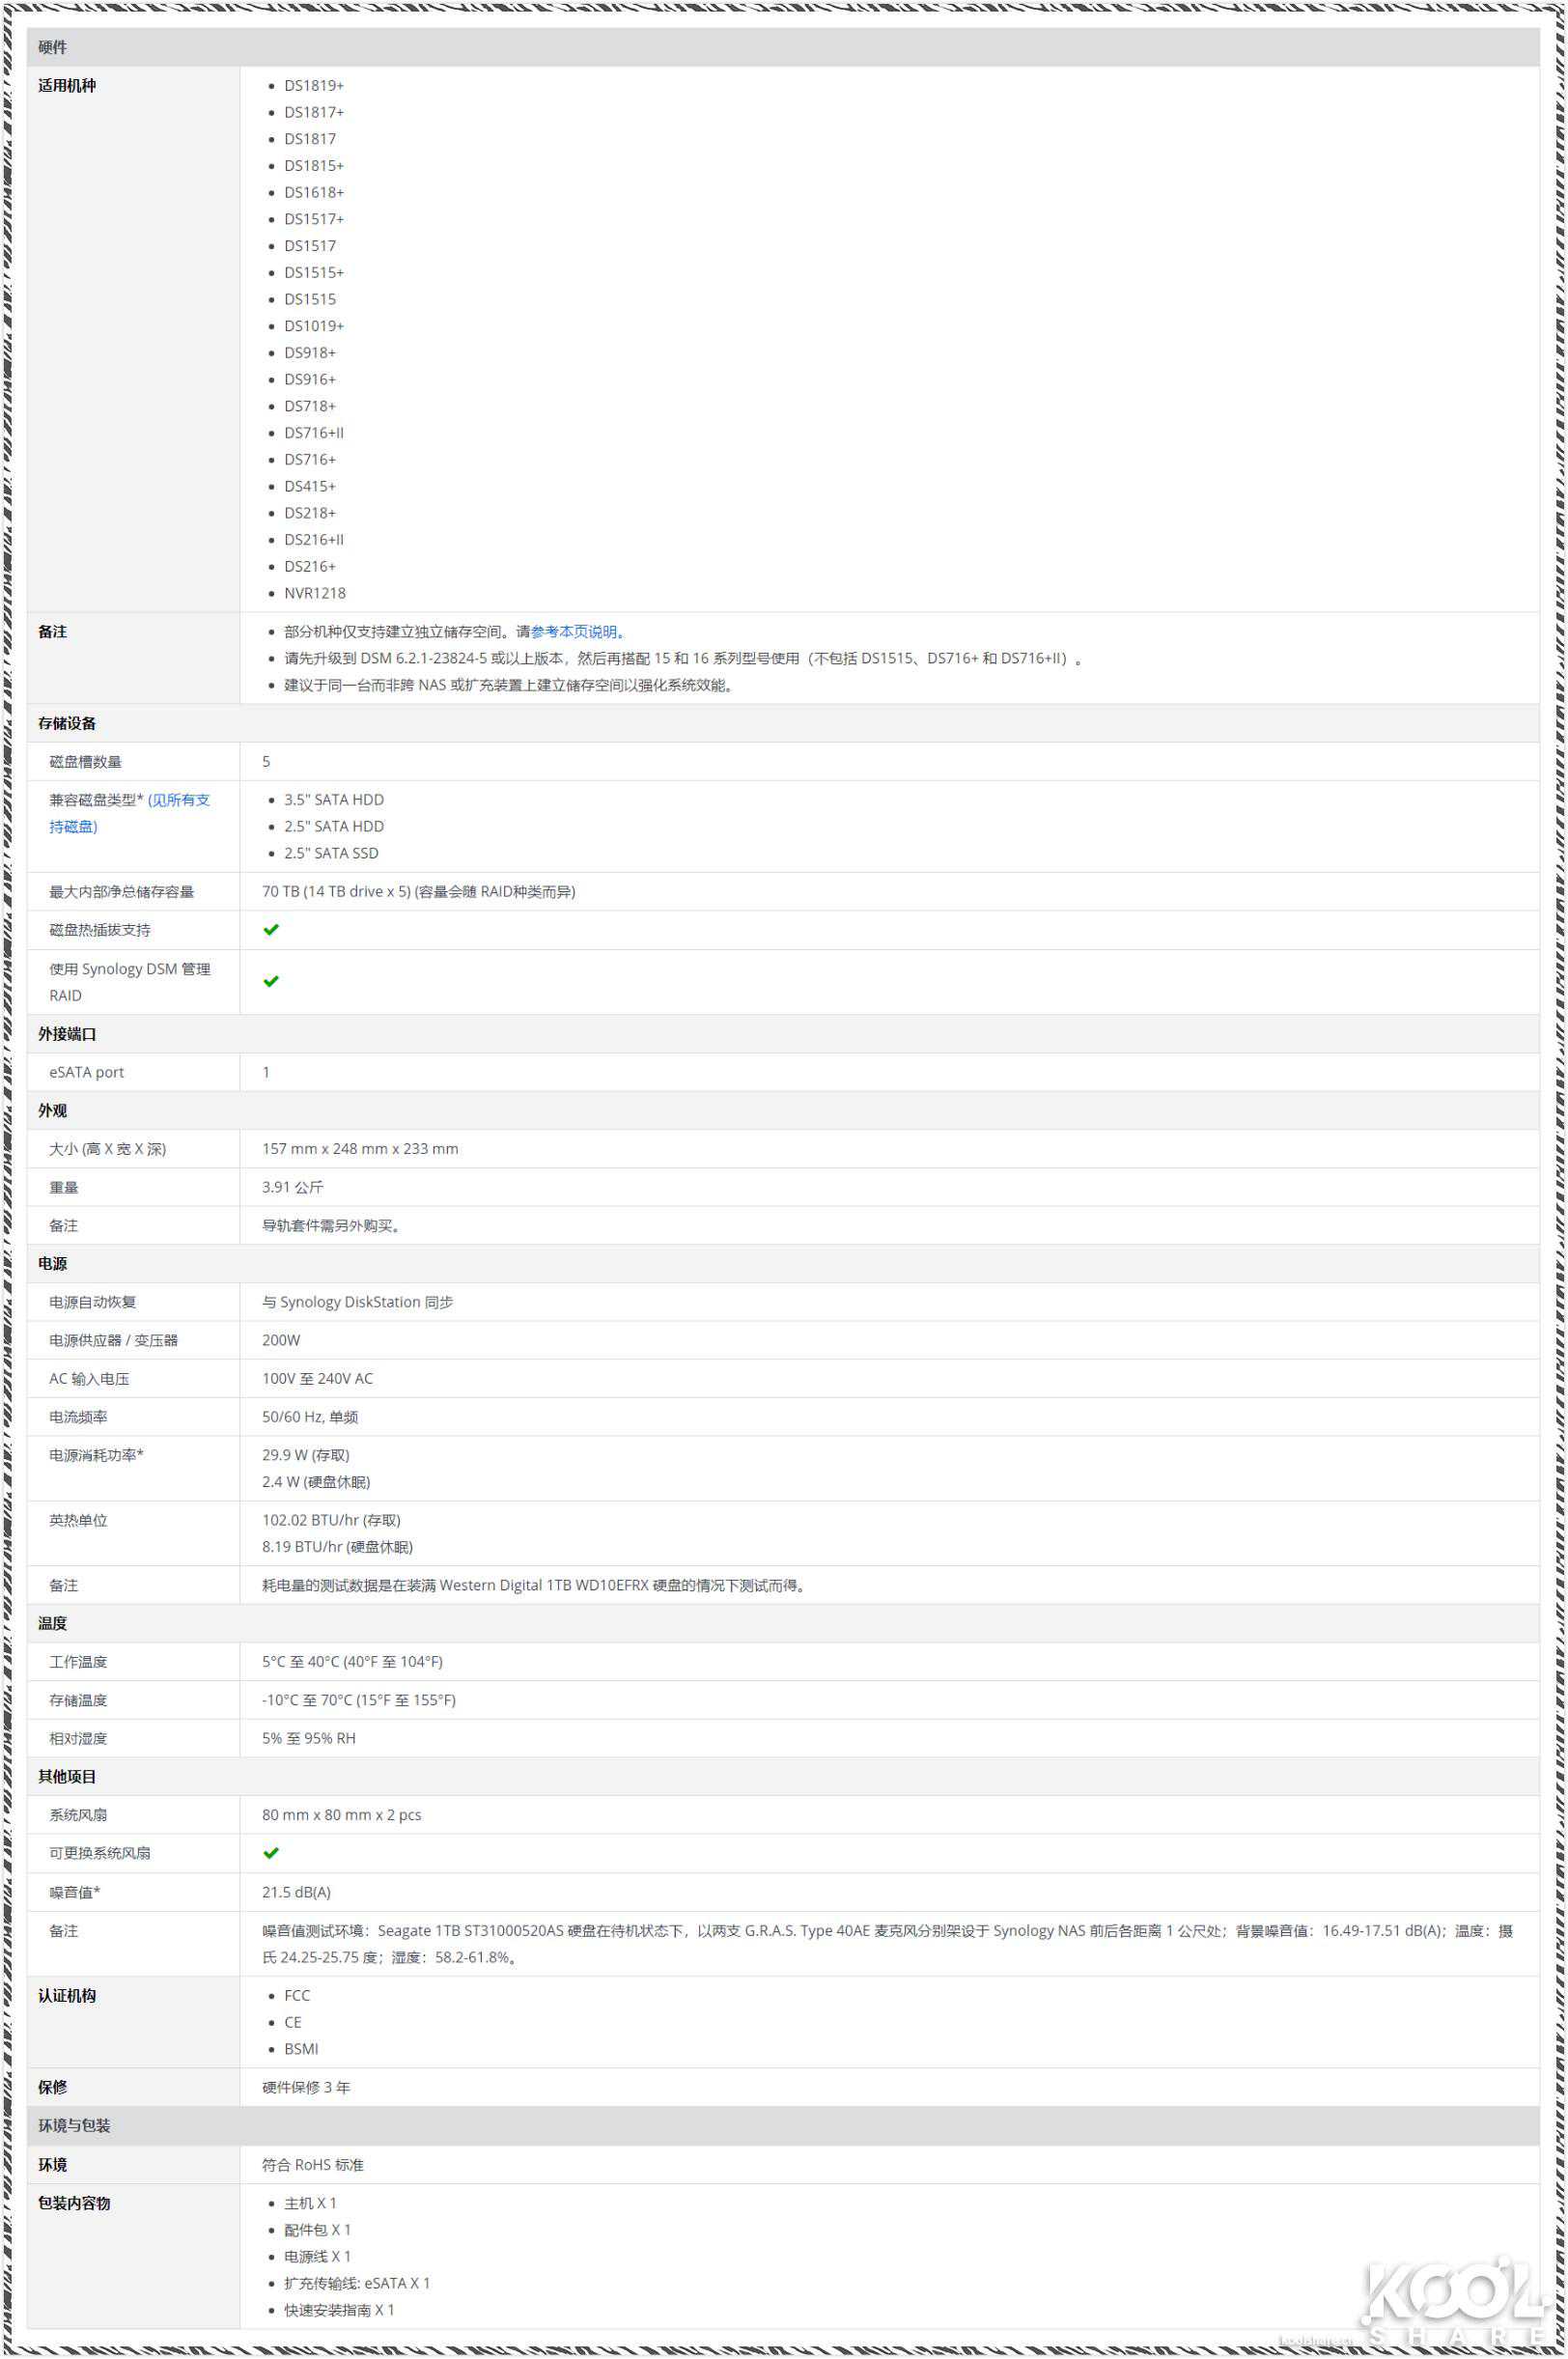Click the green checkmark for 可更换系统风扇
The width and height of the screenshot is (1568, 2359).
270,1853
